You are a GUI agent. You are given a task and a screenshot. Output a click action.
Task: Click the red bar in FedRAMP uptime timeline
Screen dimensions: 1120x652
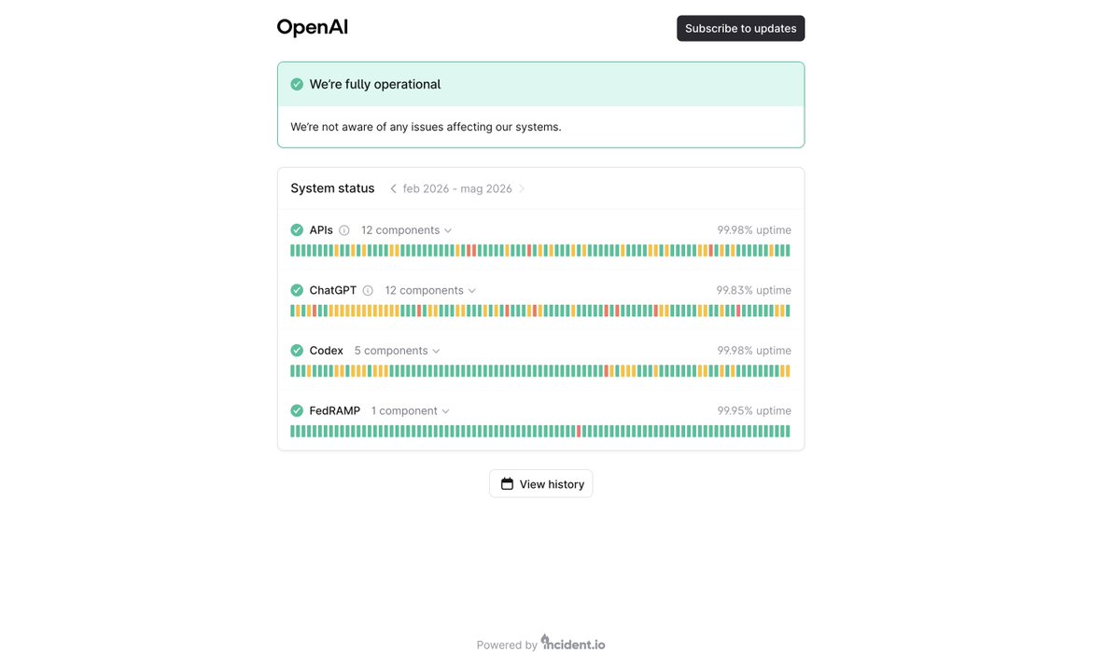pos(580,432)
